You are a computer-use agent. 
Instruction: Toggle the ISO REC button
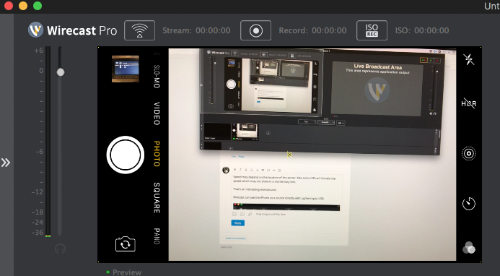click(372, 30)
